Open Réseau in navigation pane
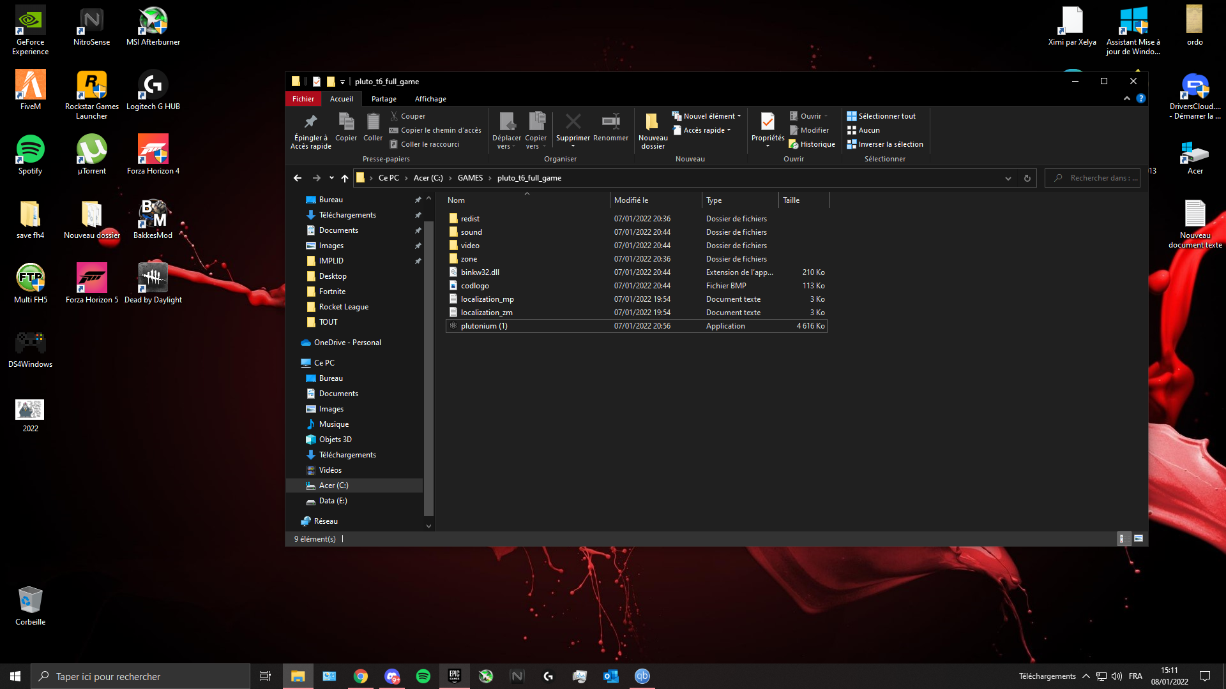Image resolution: width=1226 pixels, height=689 pixels. [x=326, y=521]
